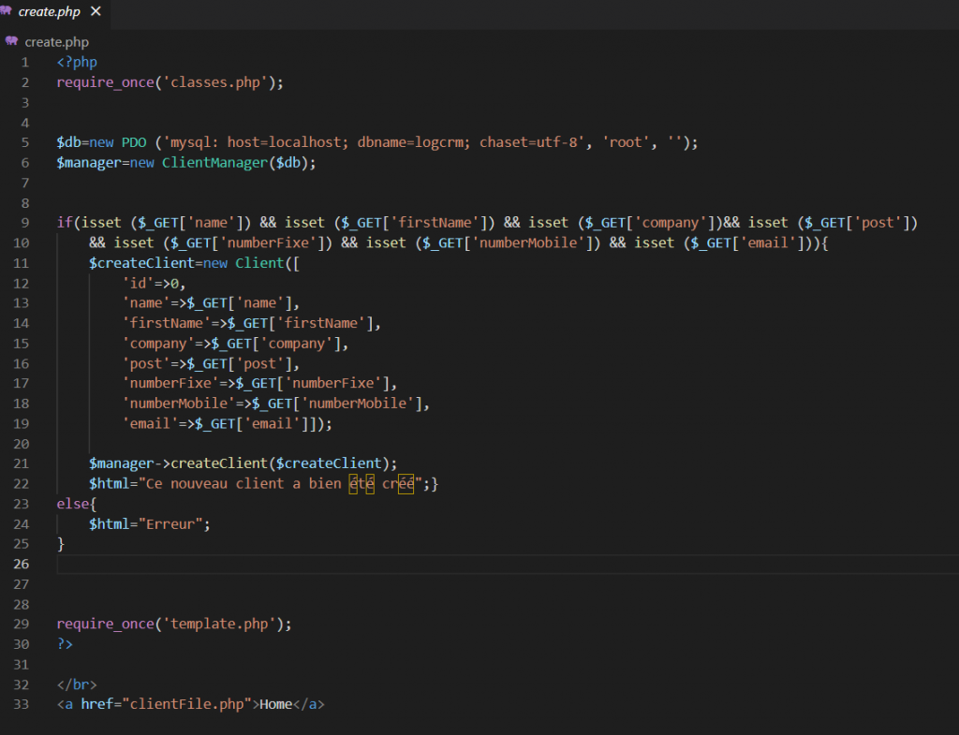Click the 'firstName' key on line 14
The height and width of the screenshot is (735, 959).
[167, 323]
